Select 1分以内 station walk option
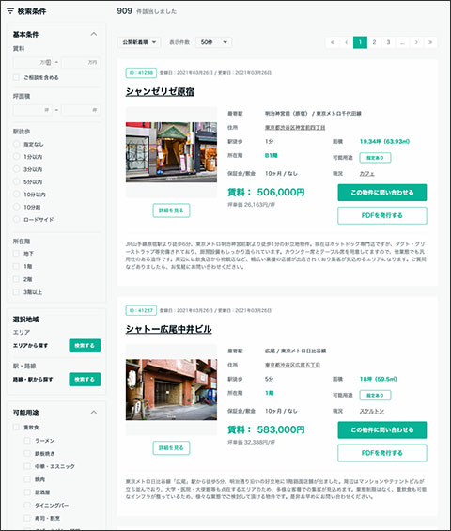Screen dimensions: 451x531 16,156
